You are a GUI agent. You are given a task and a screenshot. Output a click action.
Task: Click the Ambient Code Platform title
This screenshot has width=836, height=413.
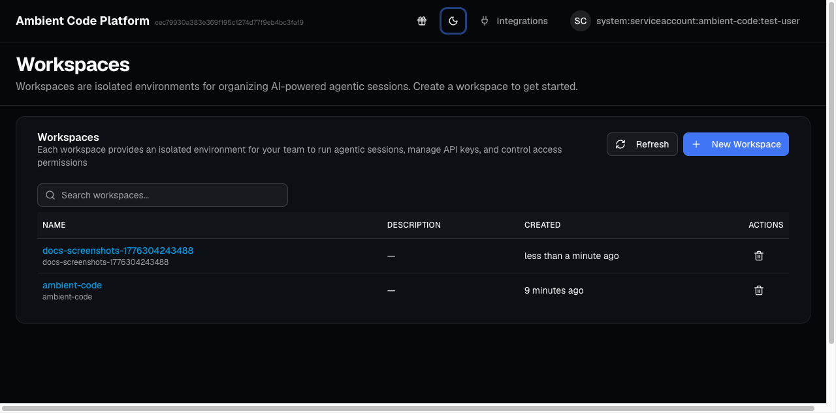point(82,20)
